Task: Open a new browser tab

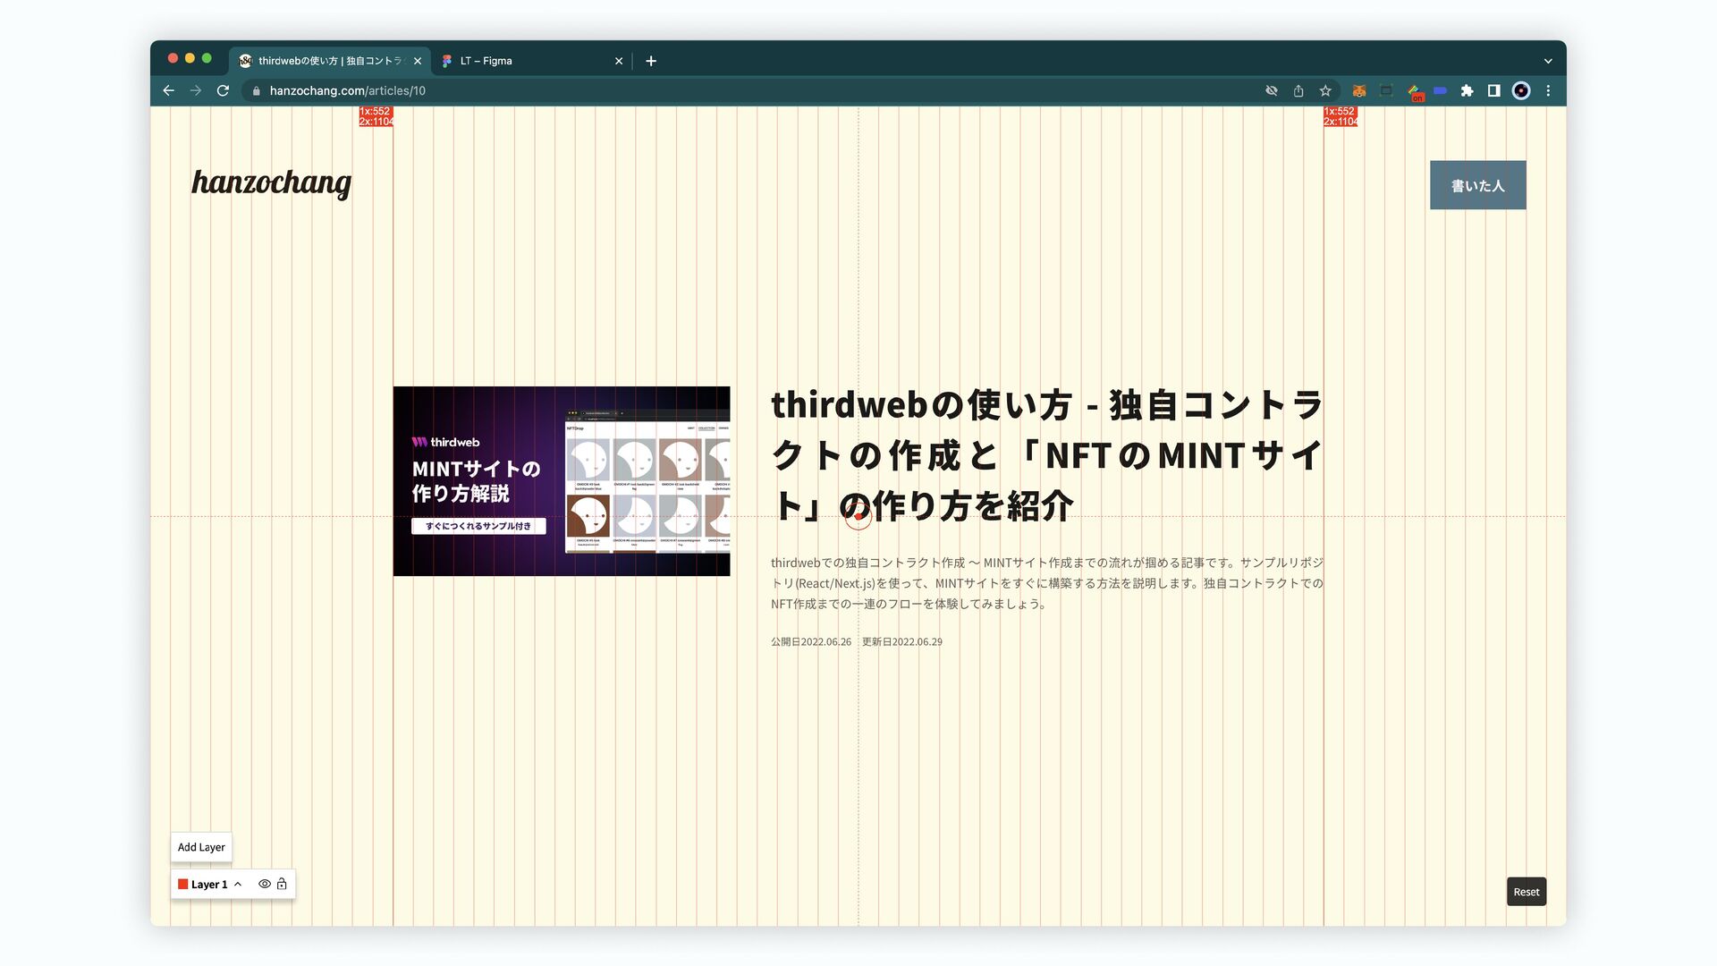Action: pos(651,61)
